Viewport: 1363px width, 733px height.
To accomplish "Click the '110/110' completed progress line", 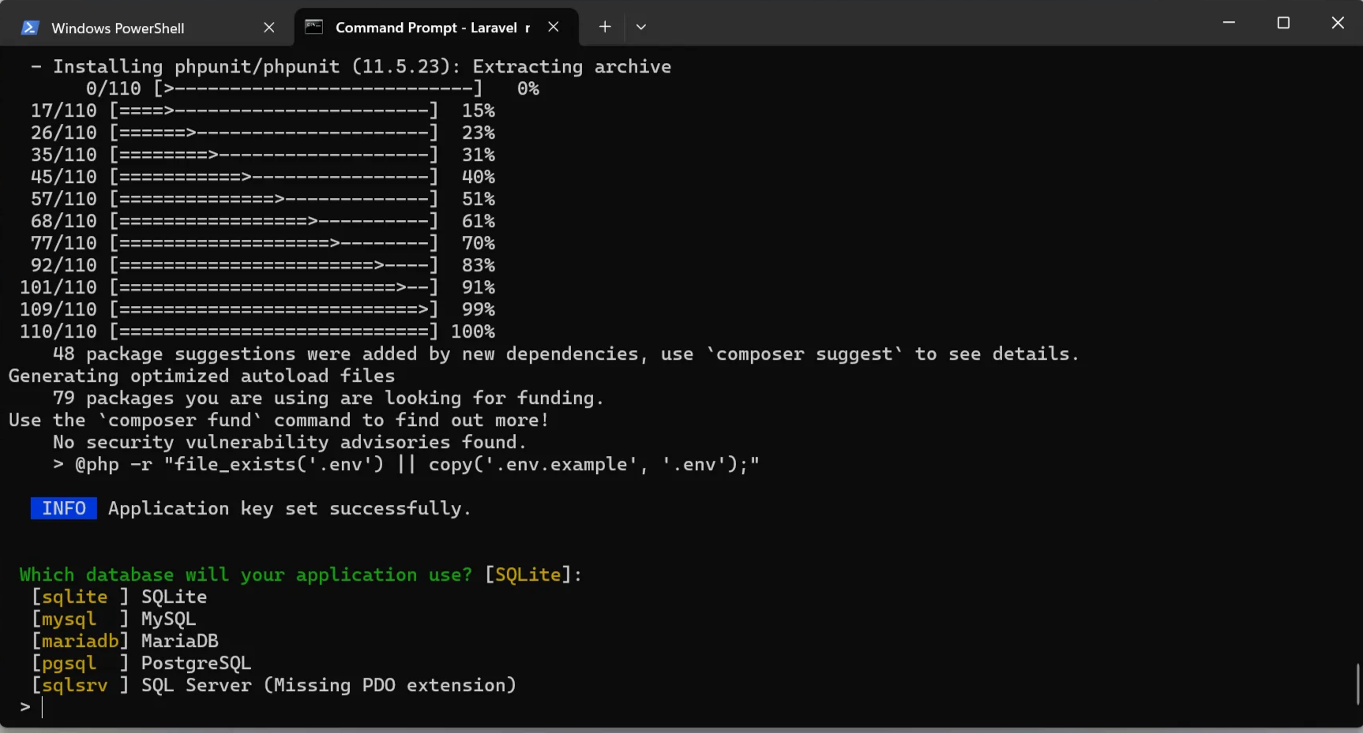I will point(257,331).
